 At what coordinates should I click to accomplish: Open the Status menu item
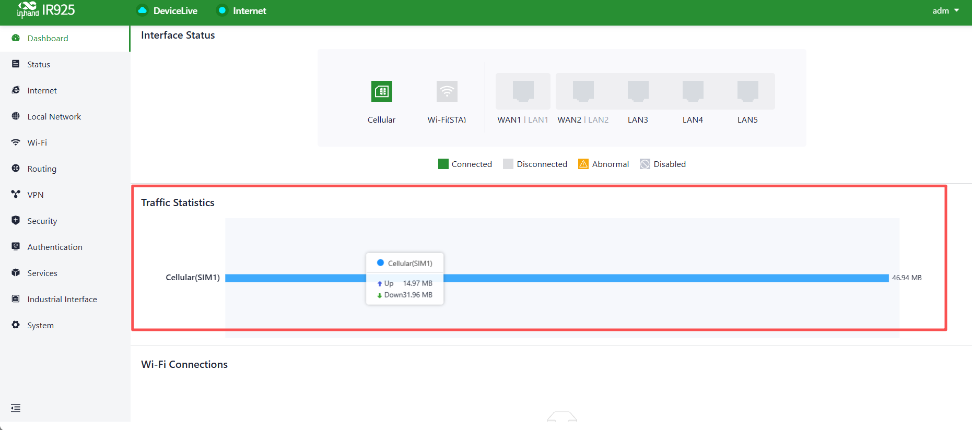65,64
